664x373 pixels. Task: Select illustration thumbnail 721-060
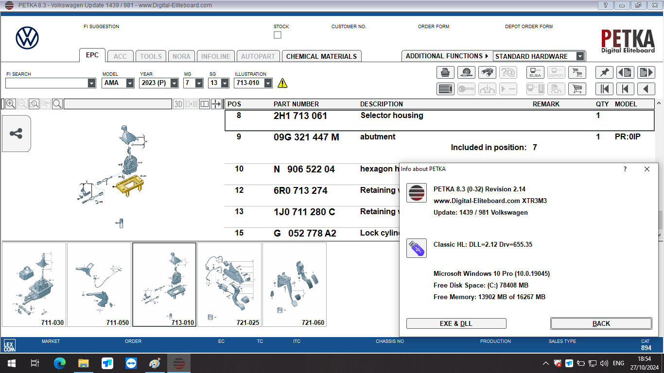tap(295, 285)
